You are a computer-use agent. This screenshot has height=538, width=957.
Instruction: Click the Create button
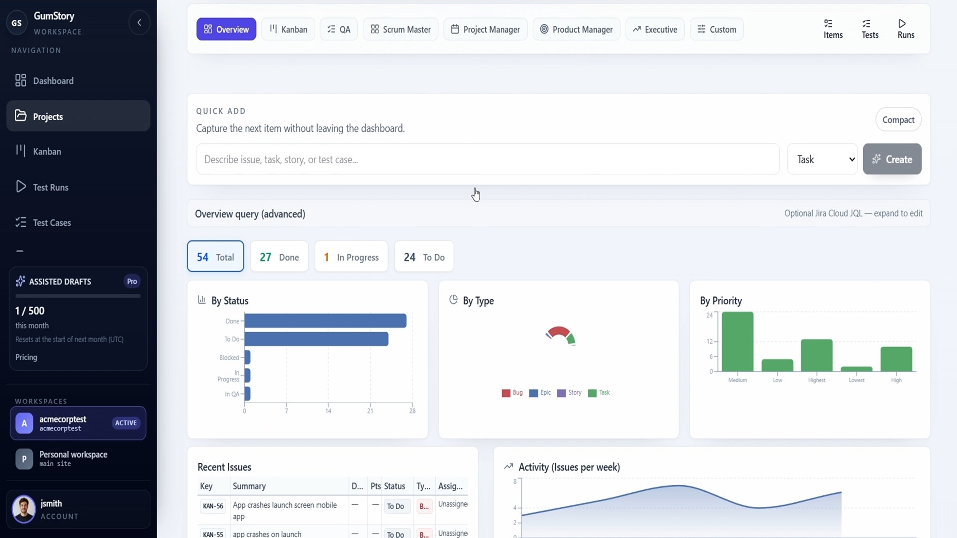[892, 159]
